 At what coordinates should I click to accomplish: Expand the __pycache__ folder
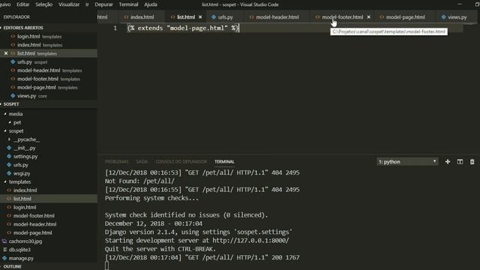(x=26, y=139)
